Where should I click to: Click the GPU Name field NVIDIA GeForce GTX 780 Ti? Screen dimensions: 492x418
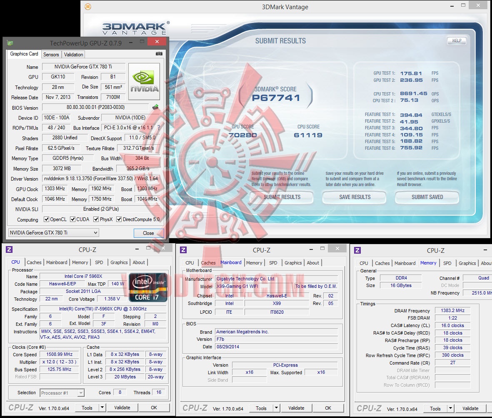[x=83, y=67]
